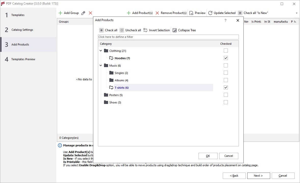300x183 pixels.
Task: Click the Check all icon in dialog
Action: coord(101,30)
